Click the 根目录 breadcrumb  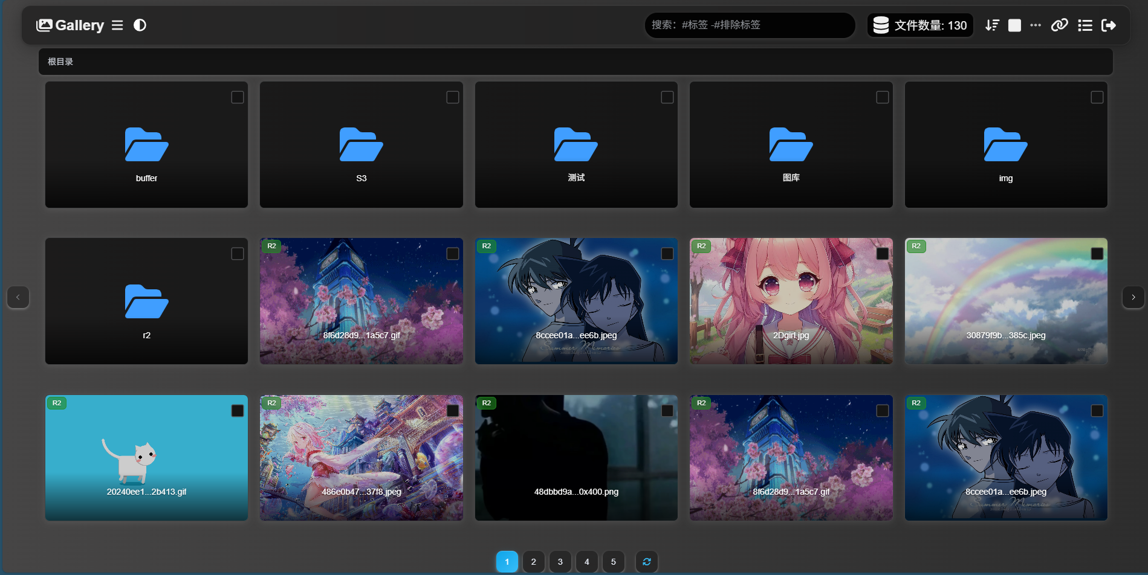[60, 62]
